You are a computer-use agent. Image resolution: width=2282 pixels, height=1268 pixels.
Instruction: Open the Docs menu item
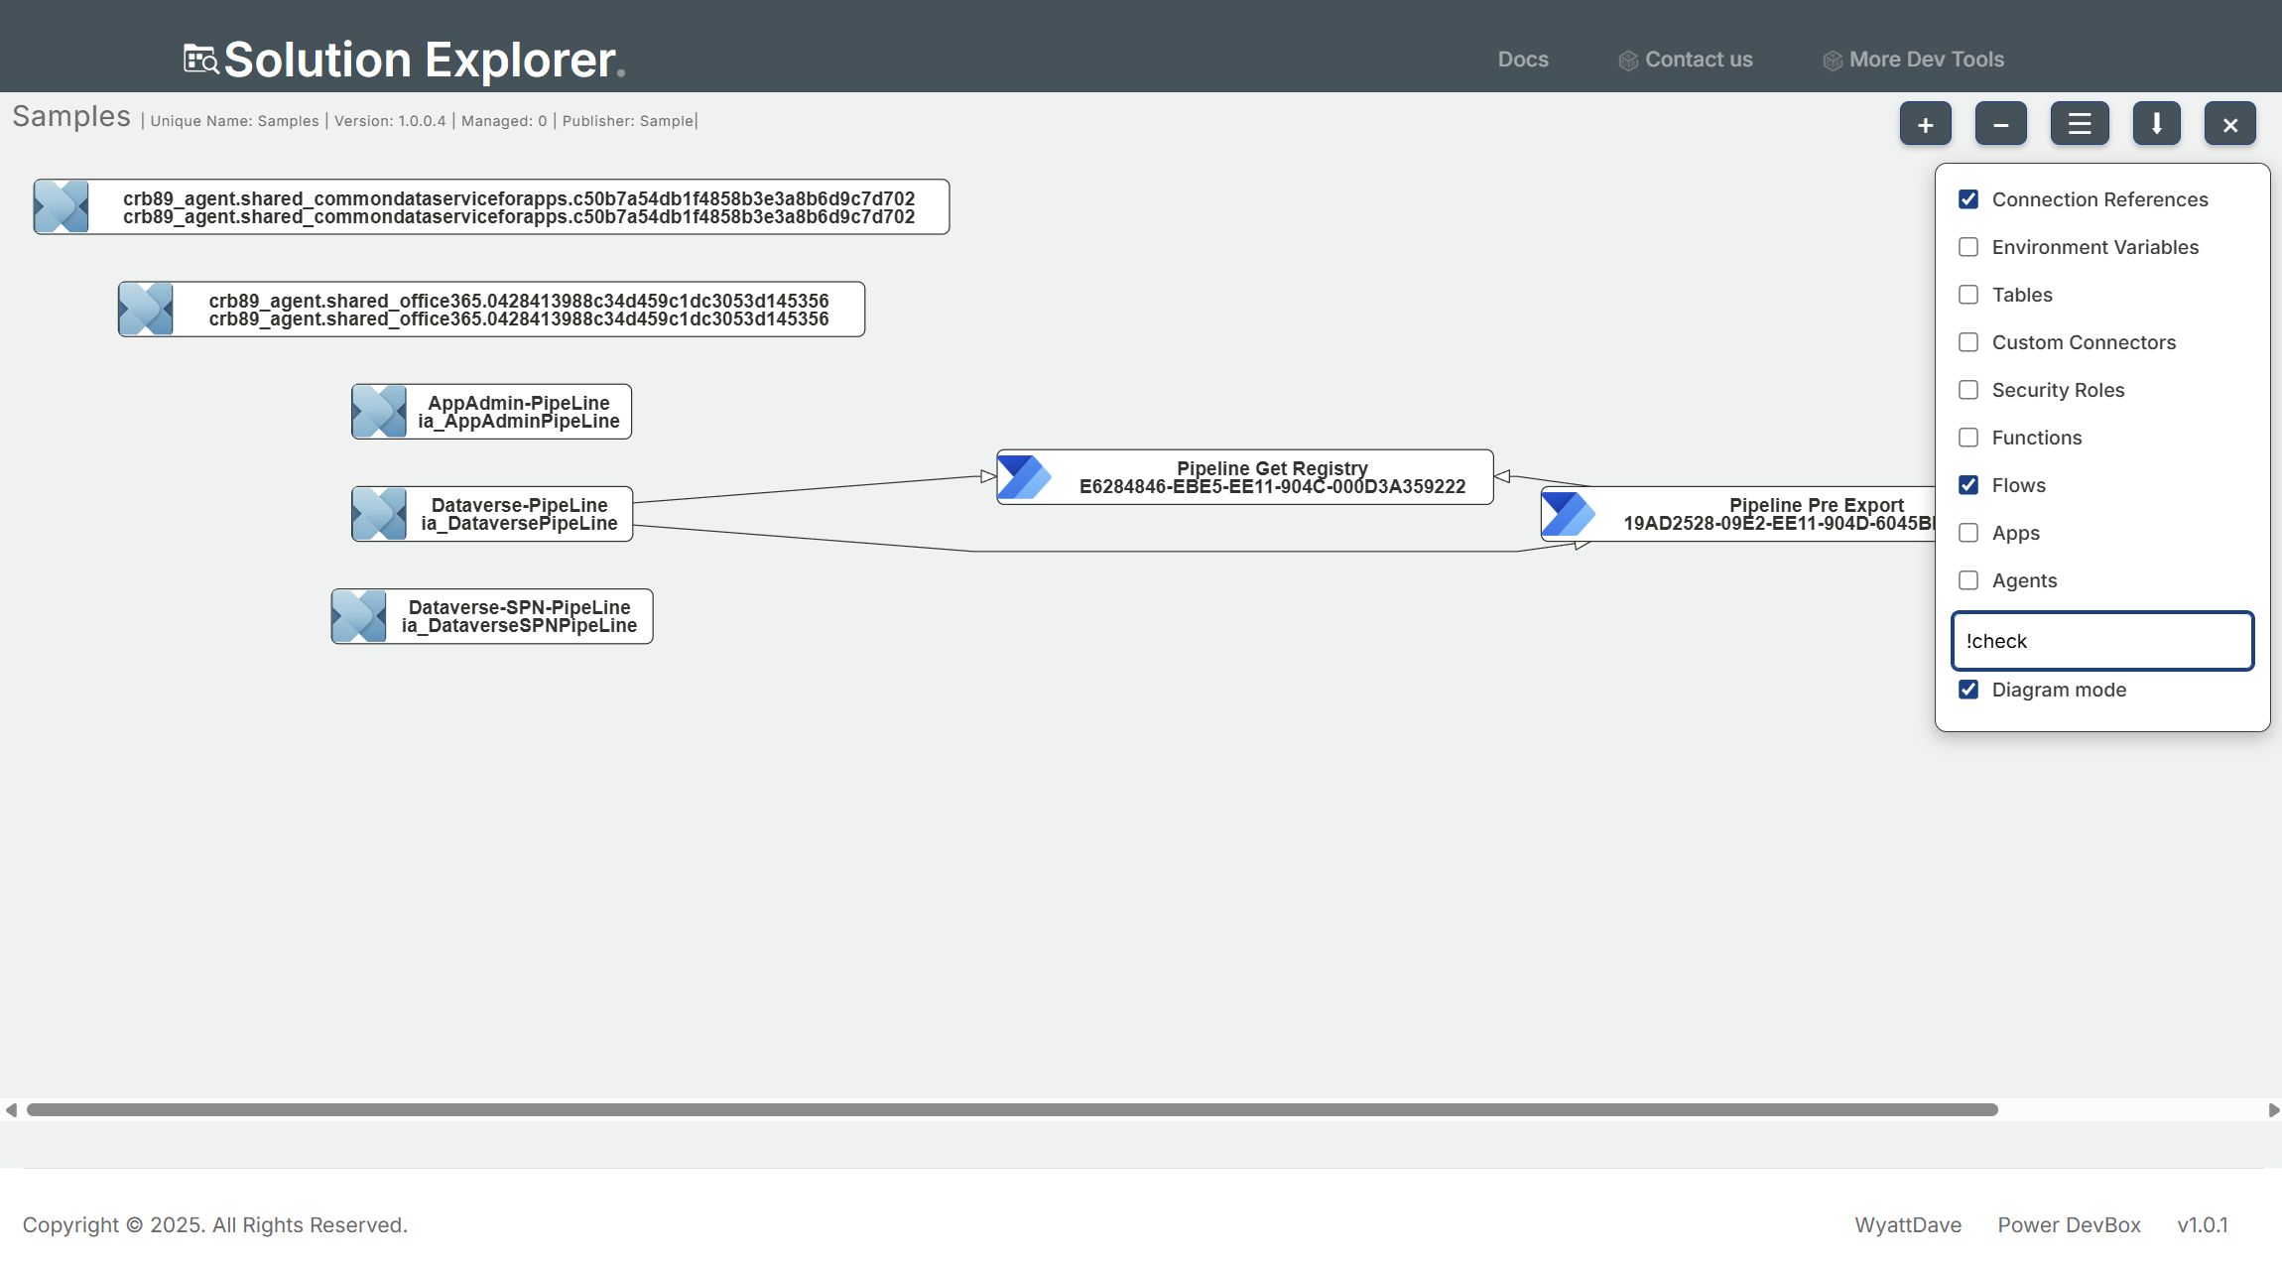pyautogui.click(x=1522, y=60)
